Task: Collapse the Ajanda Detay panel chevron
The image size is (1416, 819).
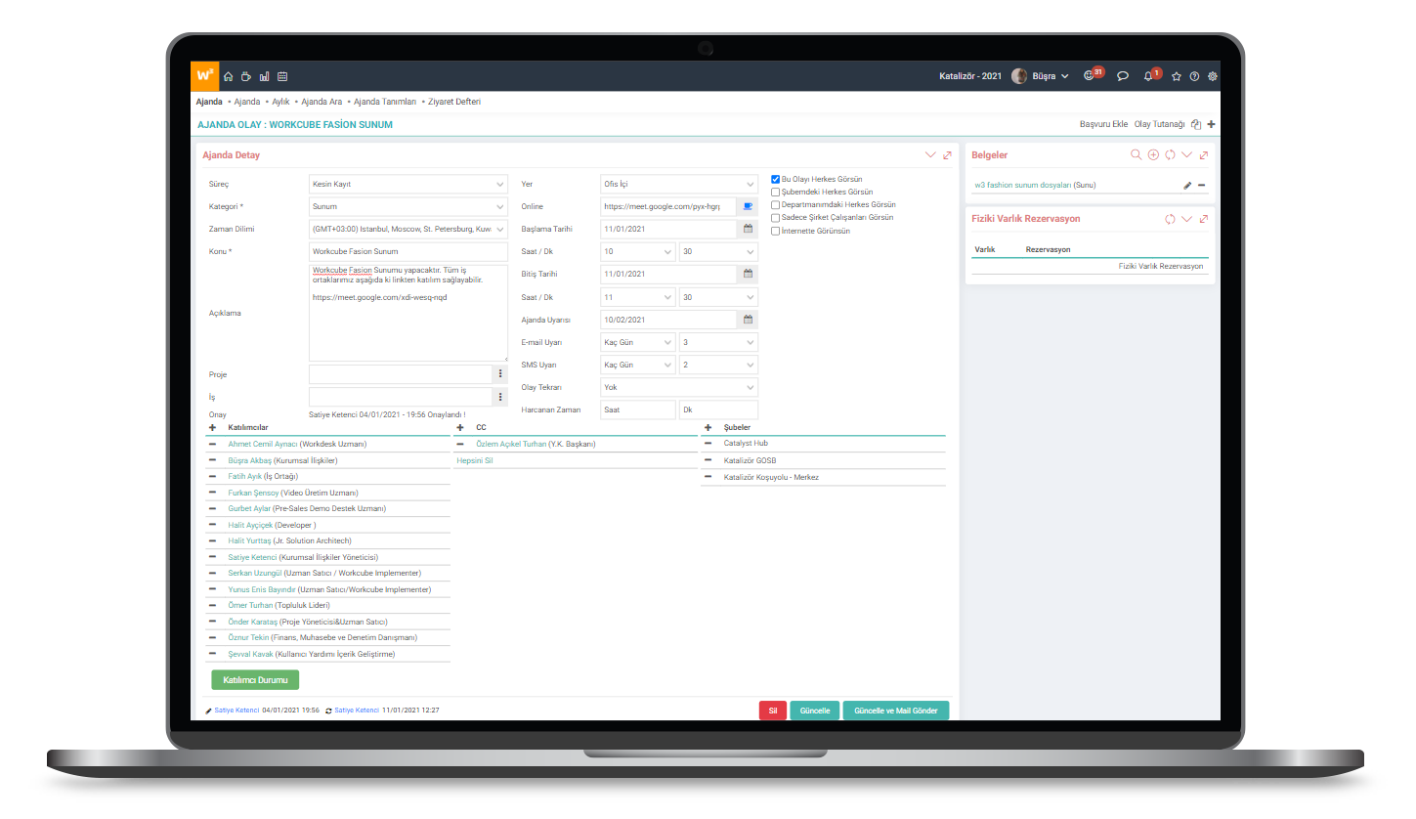Action: (x=930, y=155)
